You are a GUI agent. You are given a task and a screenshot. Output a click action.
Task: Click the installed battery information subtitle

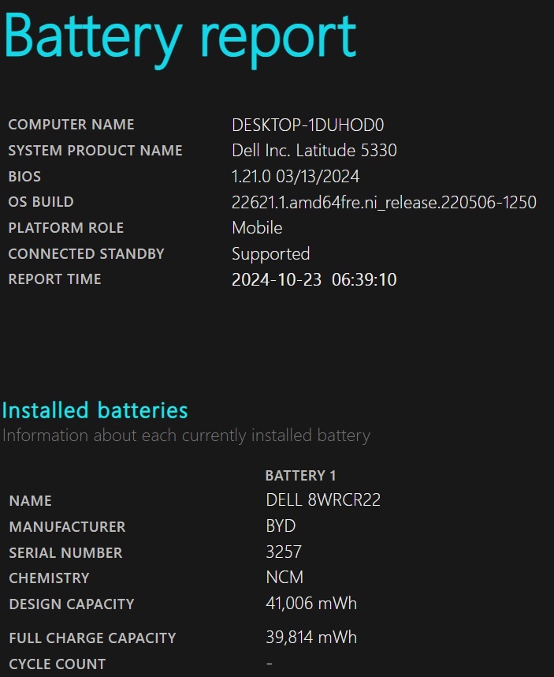186,436
